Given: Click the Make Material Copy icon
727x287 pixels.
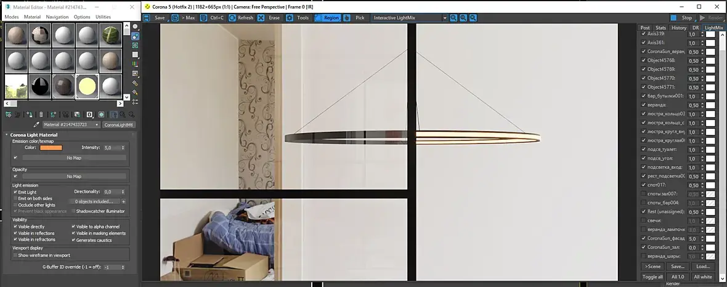Looking at the screenshot, I should (x=54, y=115).
